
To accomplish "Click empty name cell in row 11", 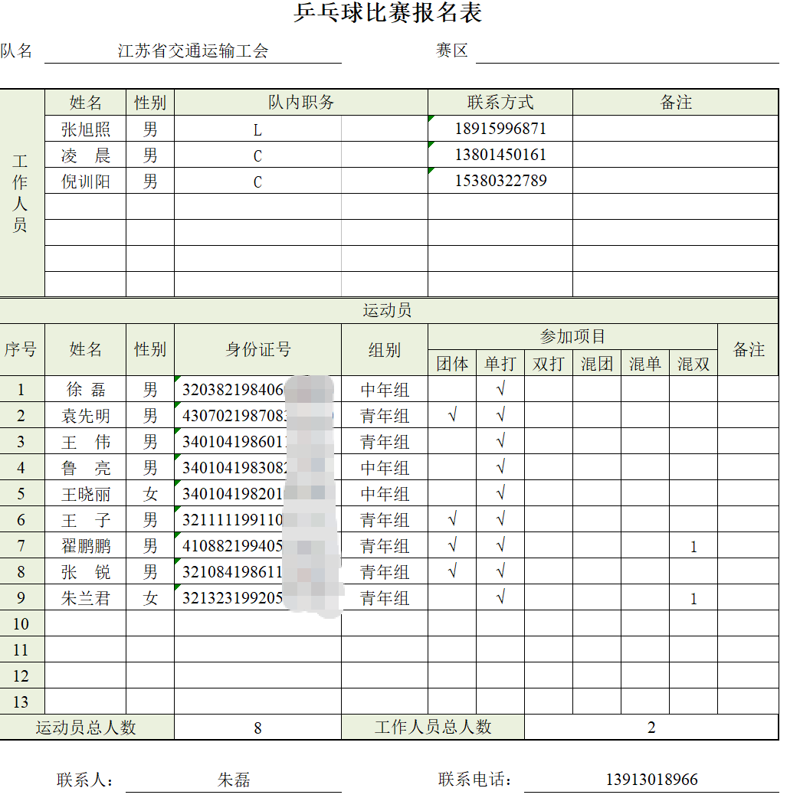I will pyautogui.click(x=86, y=649).
